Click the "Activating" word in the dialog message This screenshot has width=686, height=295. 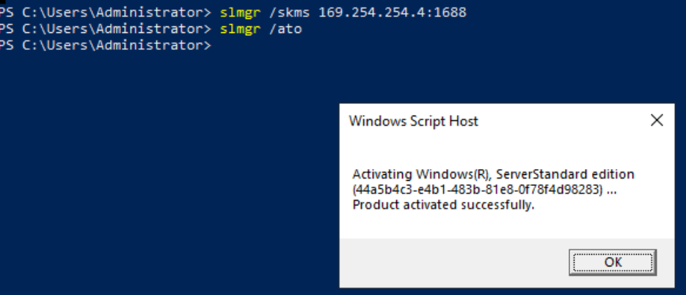point(382,174)
